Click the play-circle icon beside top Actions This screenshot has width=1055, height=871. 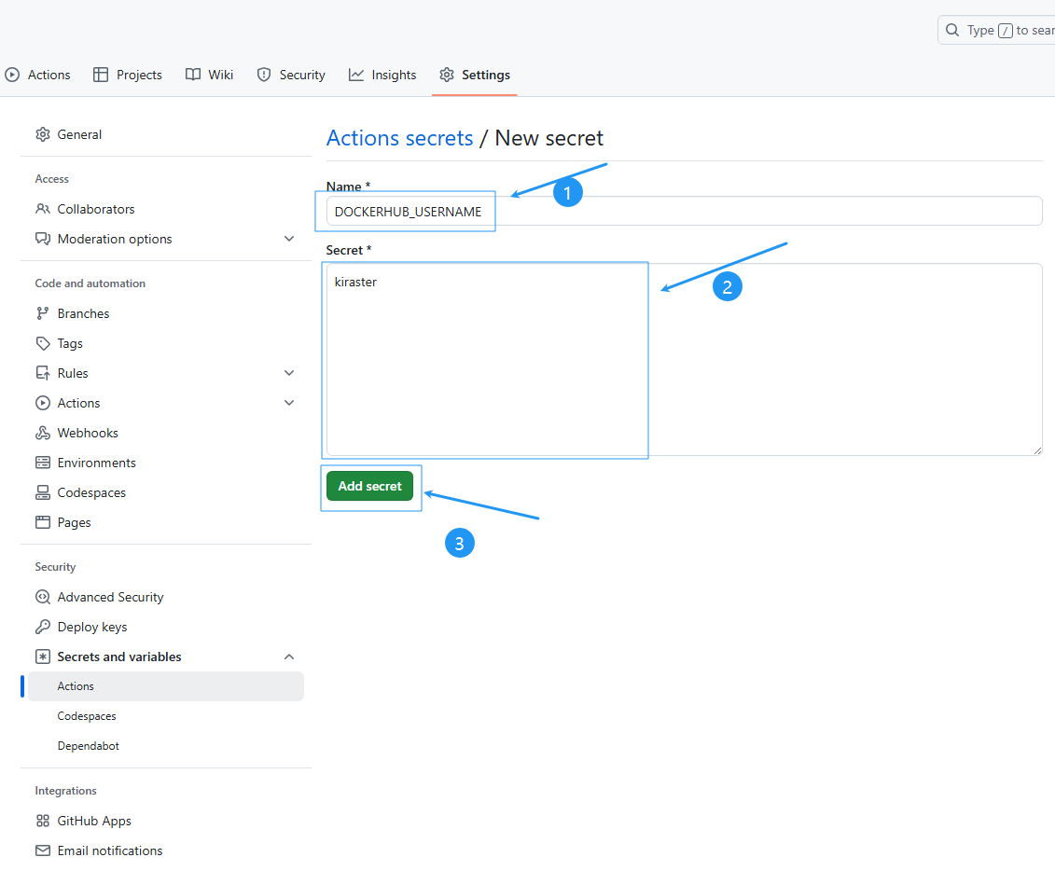(x=12, y=75)
